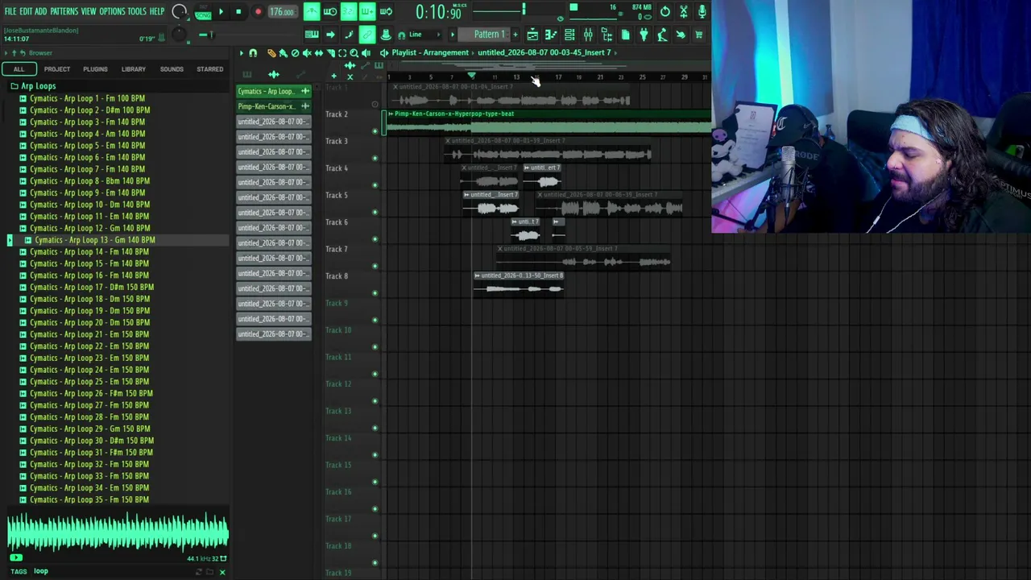
Task: Open the audio editor scissors icon
Action: [x=684, y=11]
